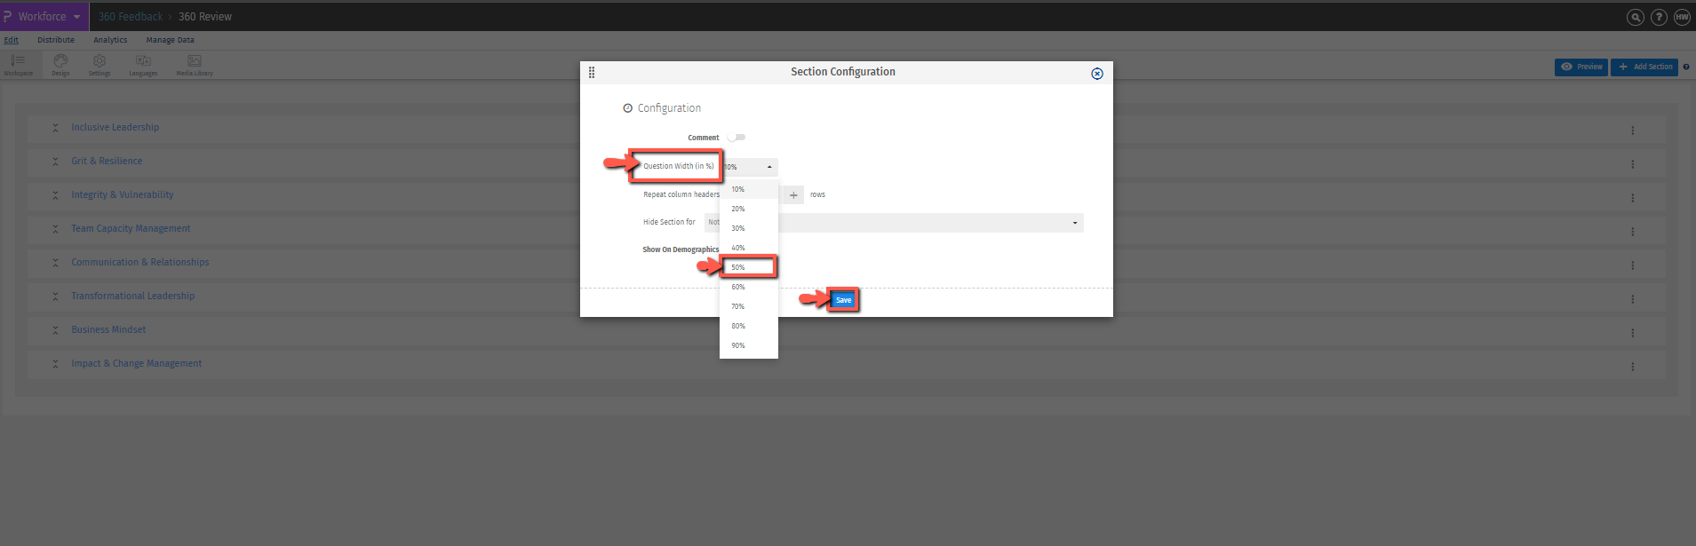Viewport: 1696px width, 546px height.
Task: Choose 10% question width
Action: pyautogui.click(x=749, y=189)
